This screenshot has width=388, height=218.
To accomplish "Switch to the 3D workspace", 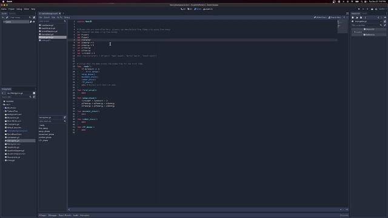I will (190, 9).
